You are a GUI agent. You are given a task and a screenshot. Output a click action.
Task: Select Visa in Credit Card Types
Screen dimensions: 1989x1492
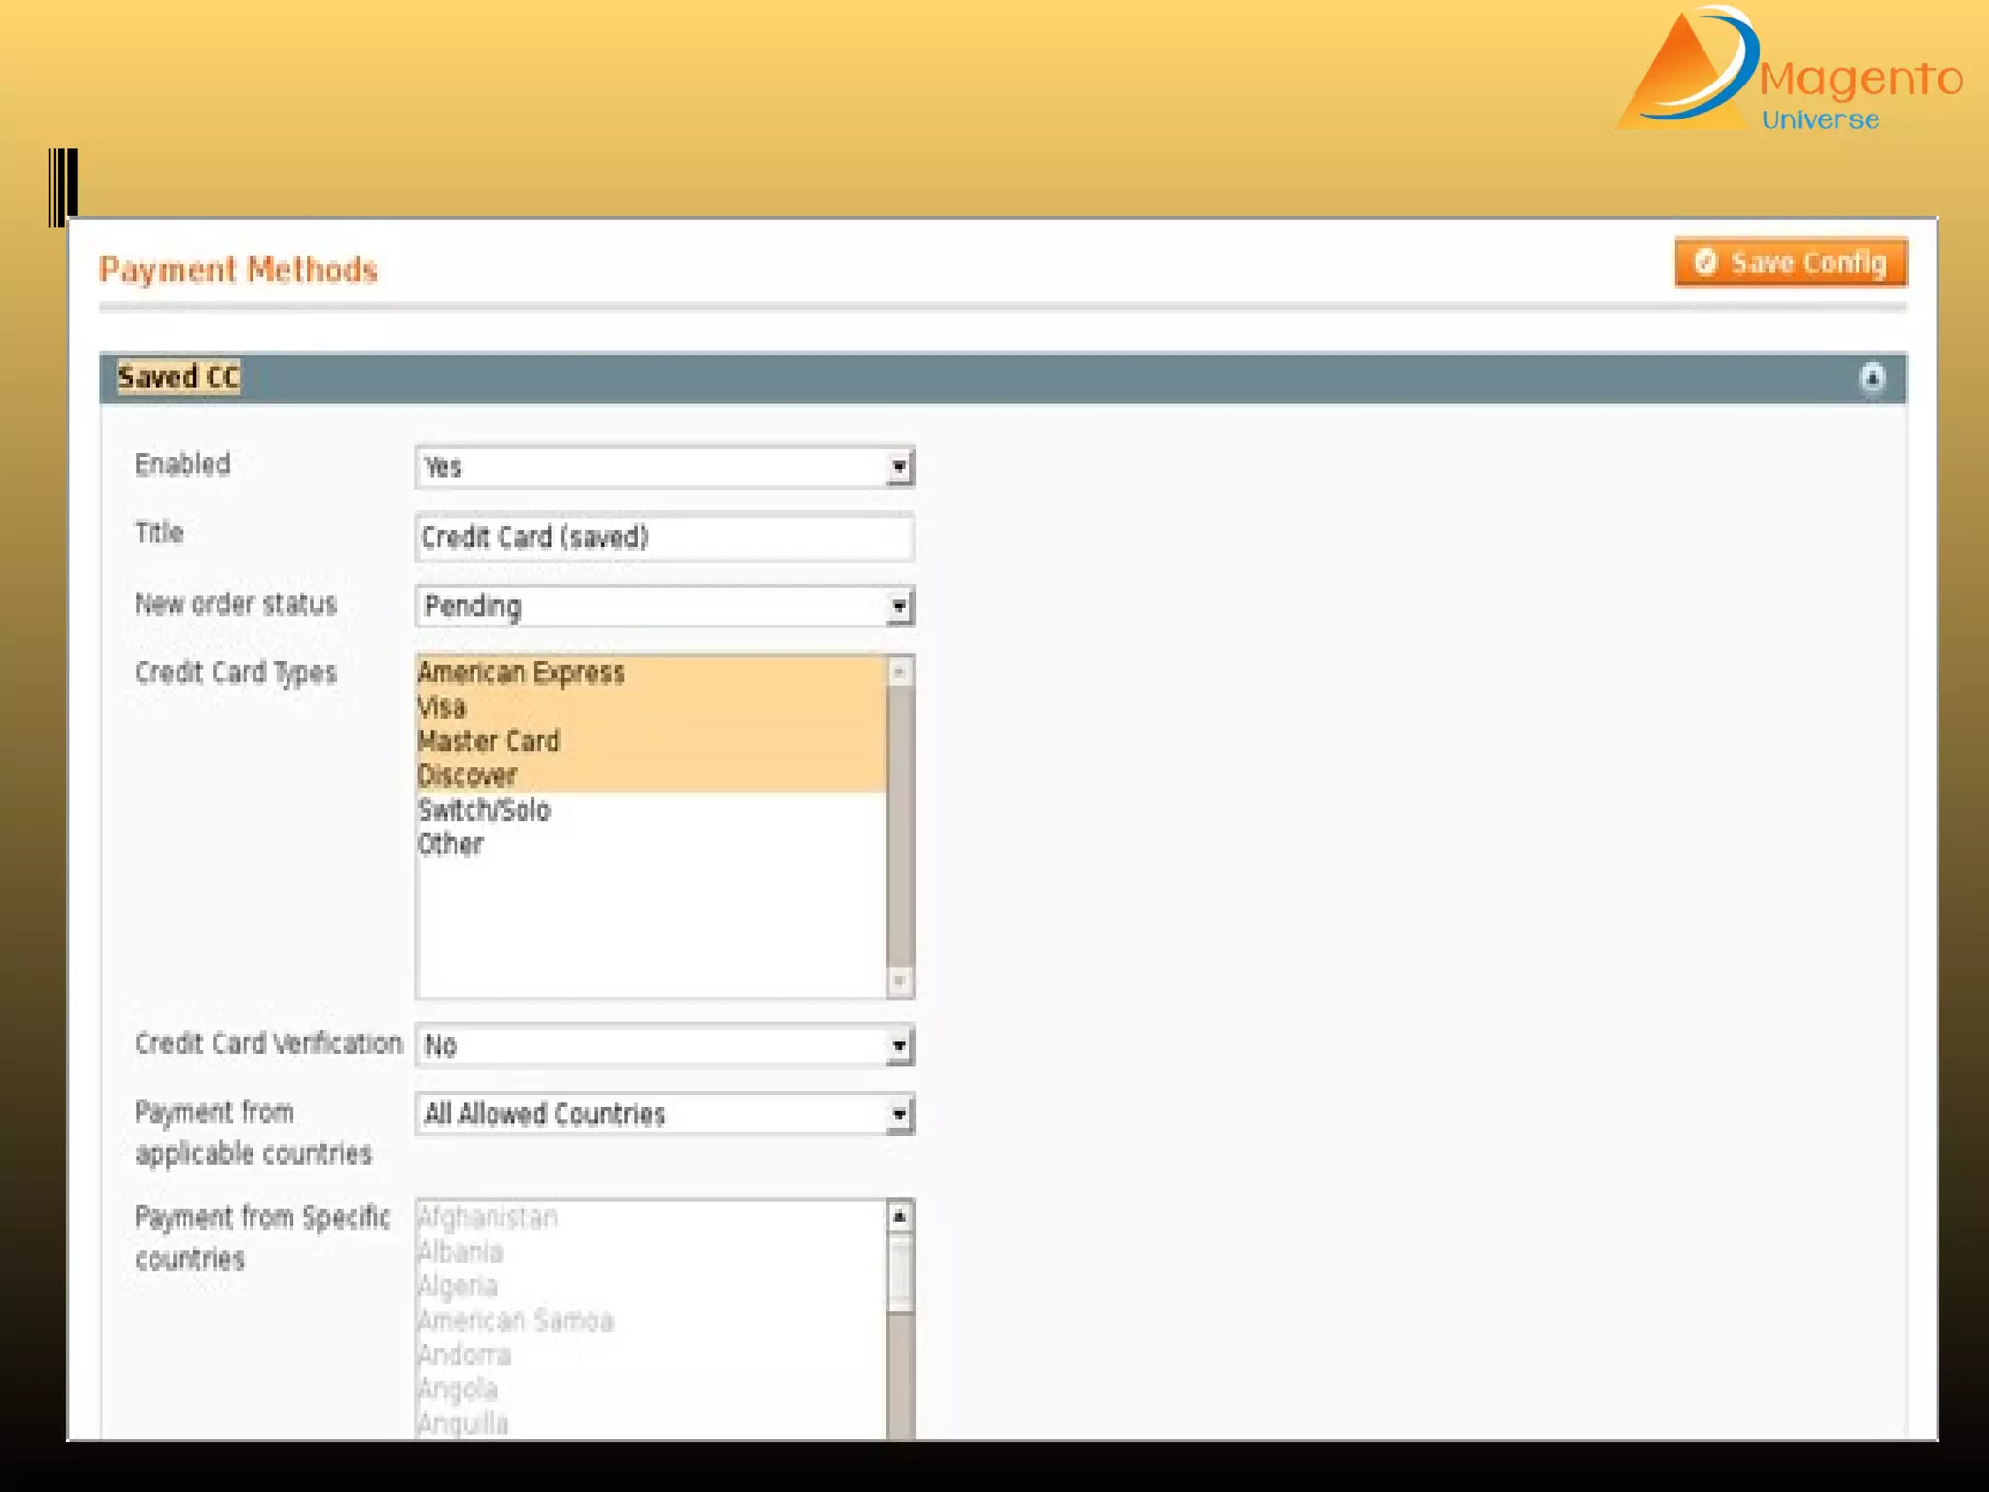(442, 707)
